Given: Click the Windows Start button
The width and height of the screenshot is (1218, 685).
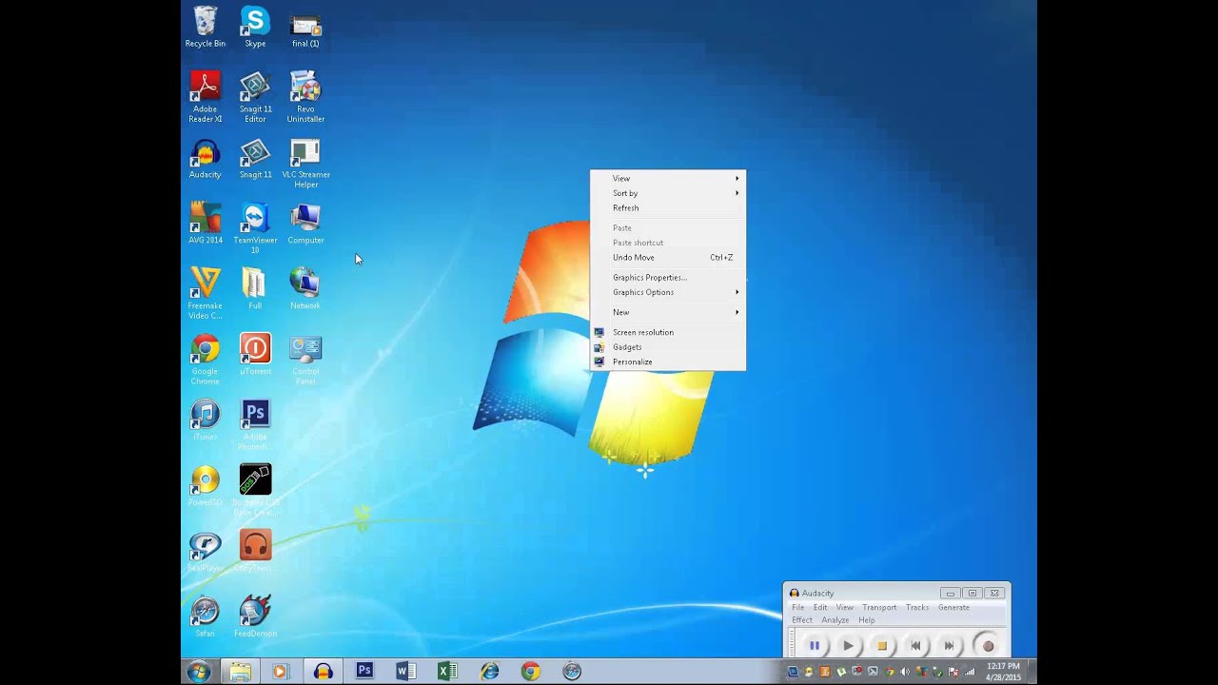Looking at the screenshot, I should point(197,671).
